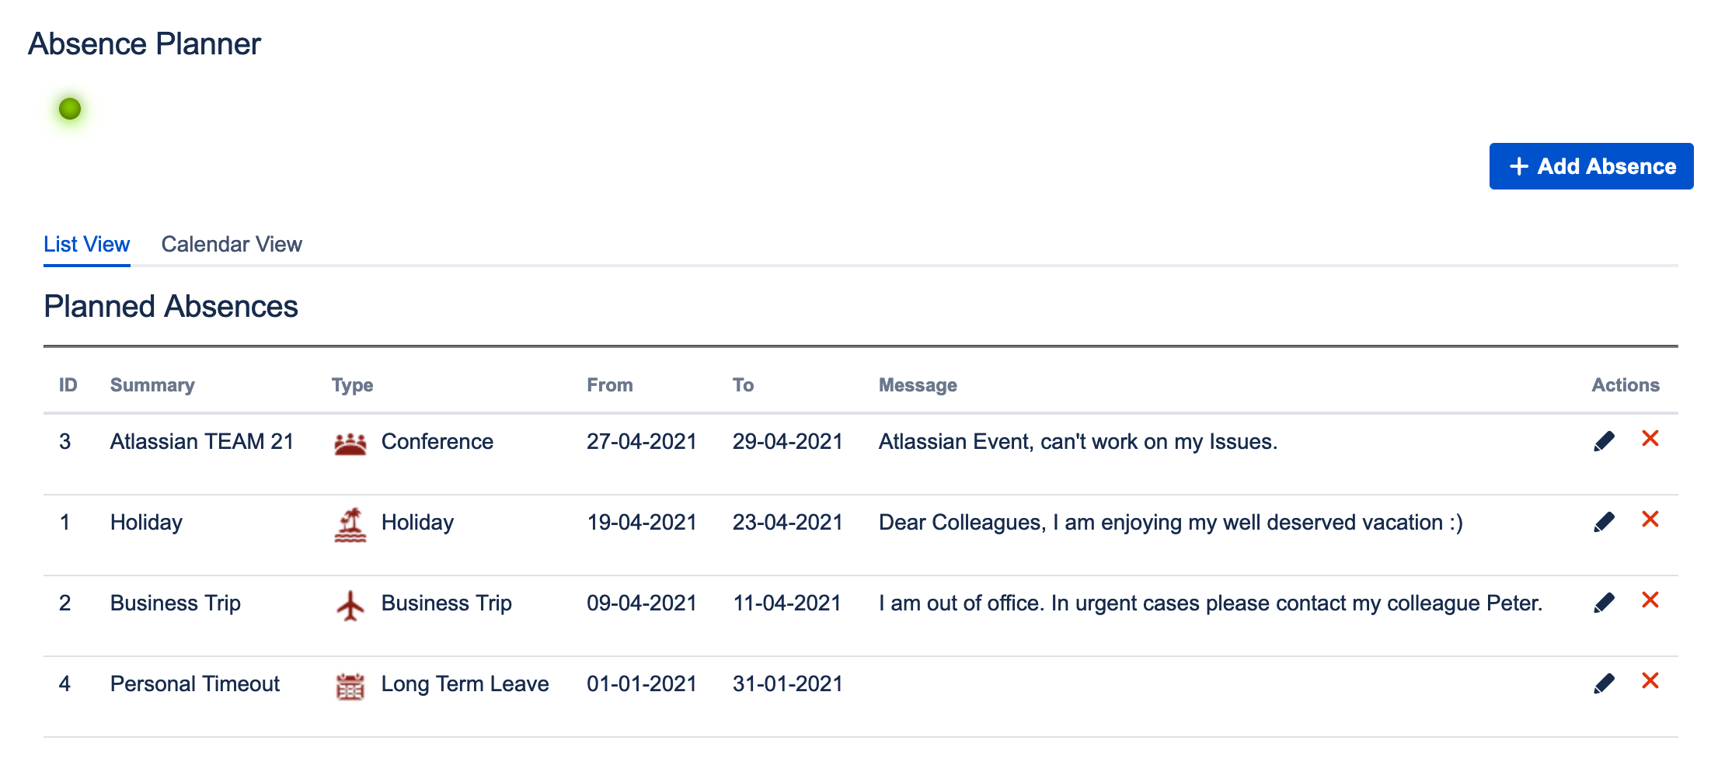Edit the Business Trip absence
This screenshot has height=758, width=1711.
1604,603
